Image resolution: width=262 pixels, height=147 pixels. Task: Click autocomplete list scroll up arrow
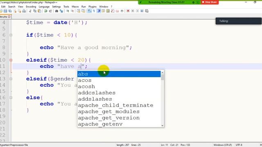162,73
